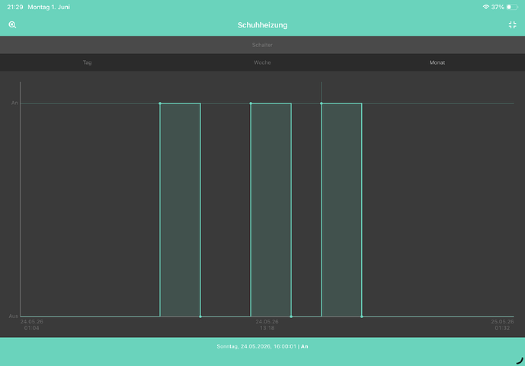Tap the 'An' y-axis label
The width and height of the screenshot is (525, 366).
point(14,103)
